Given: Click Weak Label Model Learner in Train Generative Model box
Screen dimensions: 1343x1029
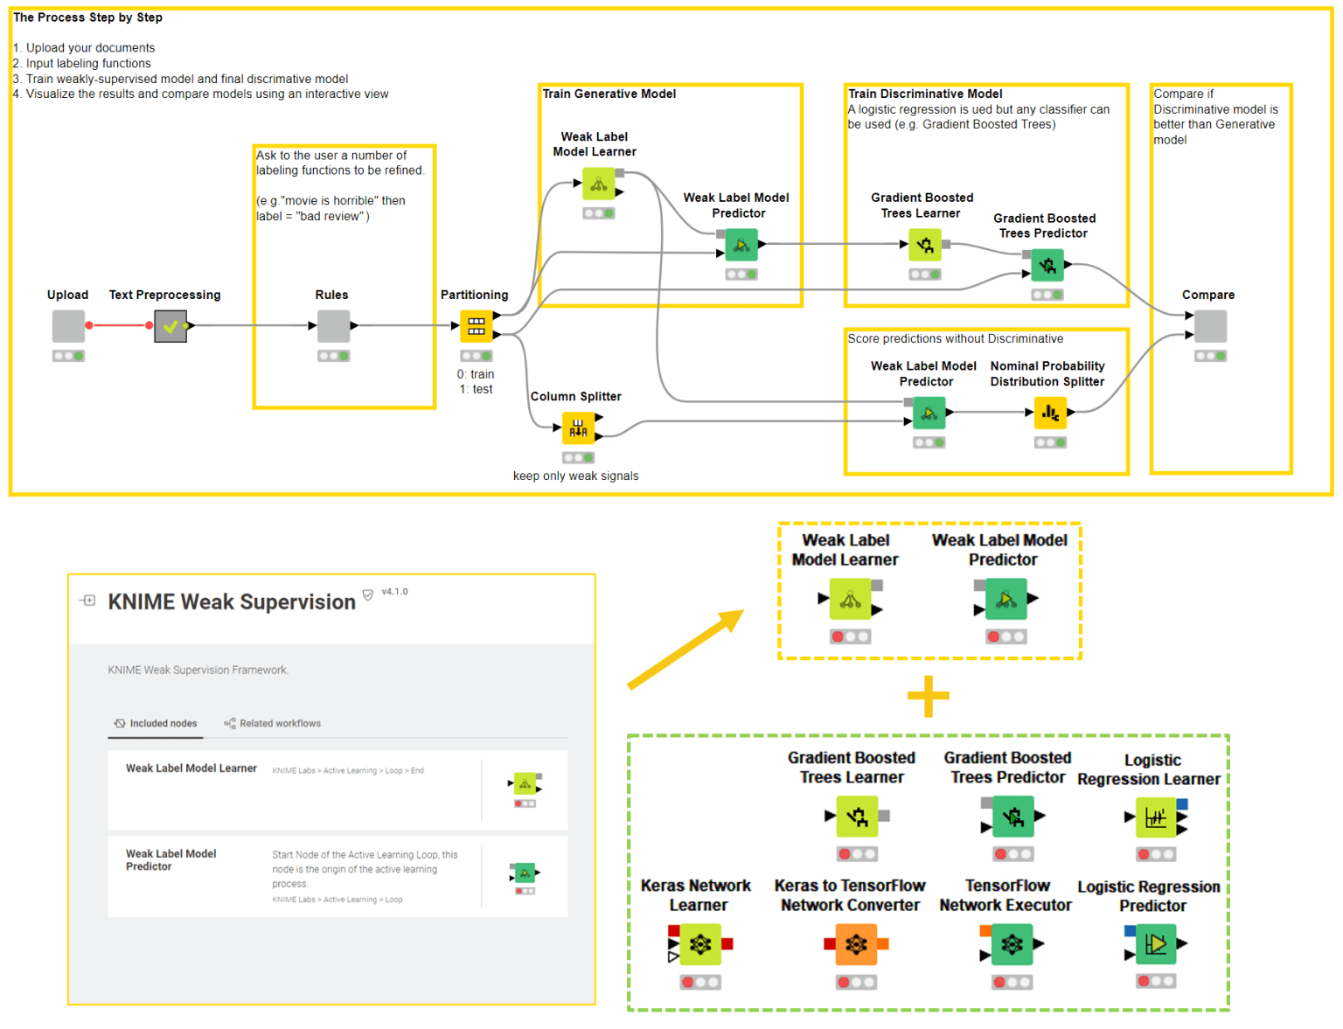Looking at the screenshot, I should (599, 184).
